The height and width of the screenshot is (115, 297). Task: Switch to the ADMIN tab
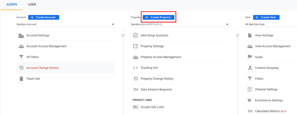click(x=12, y=4)
